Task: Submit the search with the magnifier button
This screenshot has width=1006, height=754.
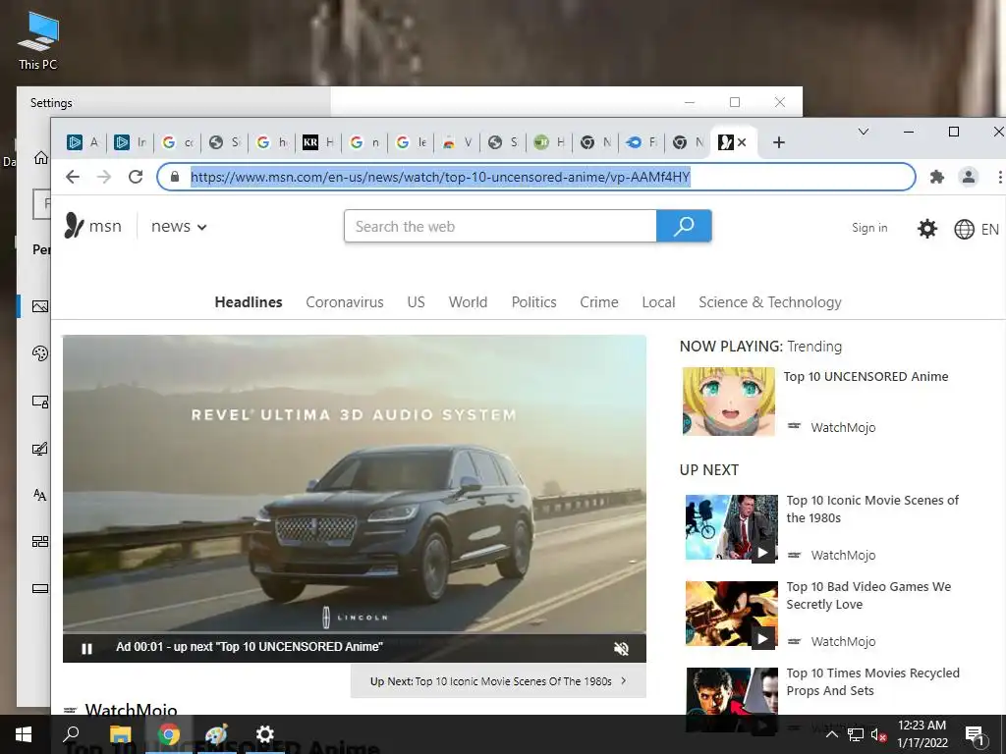Action: coord(684,227)
